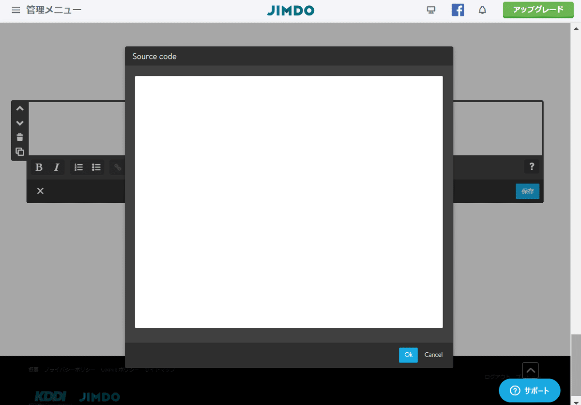Toggle the numbered list formatting
The width and height of the screenshot is (581, 405).
pos(78,167)
